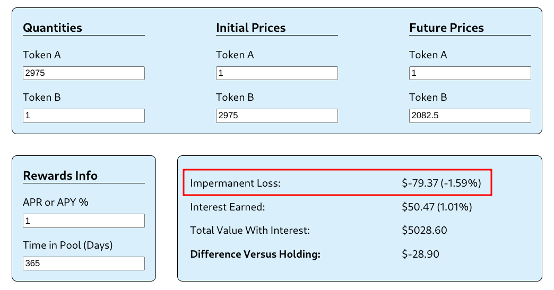The height and width of the screenshot is (290, 554).
Task: Click the Total Value With Interest label
Action: click(x=250, y=231)
